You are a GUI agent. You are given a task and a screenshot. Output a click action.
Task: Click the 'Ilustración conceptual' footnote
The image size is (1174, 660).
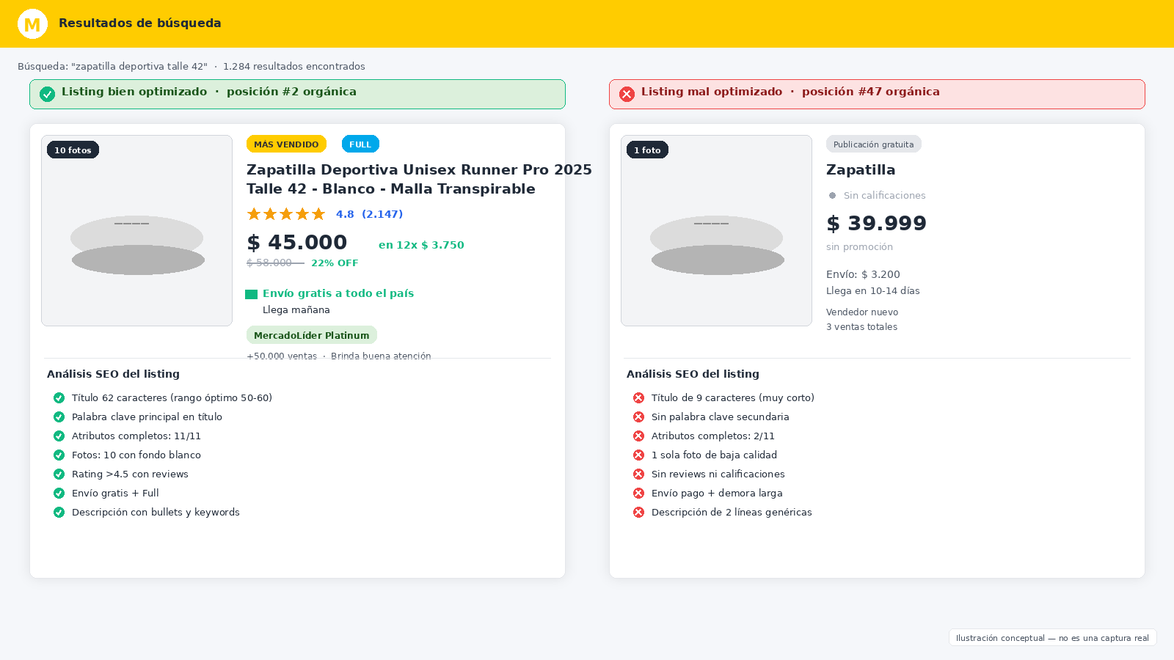pyautogui.click(x=1052, y=638)
